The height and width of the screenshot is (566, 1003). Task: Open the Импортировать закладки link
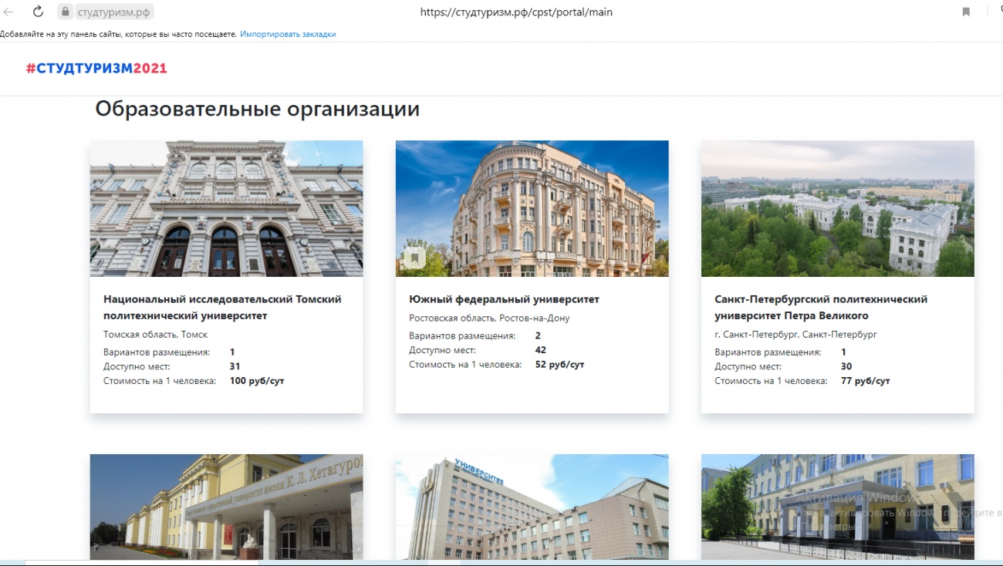(x=288, y=34)
